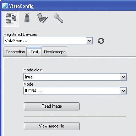The image size is (136, 136).
Task: Expand the Mode class dropdown arrow
Action: click(x=123, y=77)
